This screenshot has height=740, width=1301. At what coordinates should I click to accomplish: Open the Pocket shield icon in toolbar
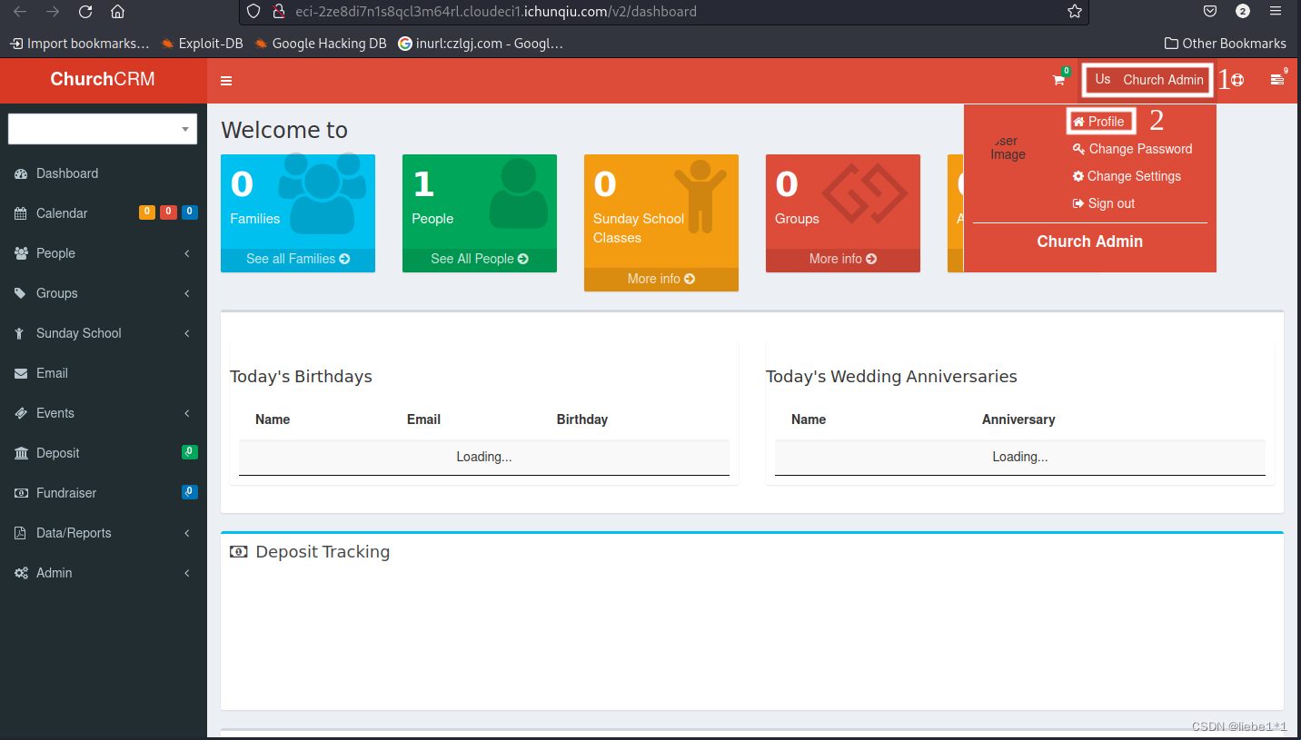[1210, 12]
